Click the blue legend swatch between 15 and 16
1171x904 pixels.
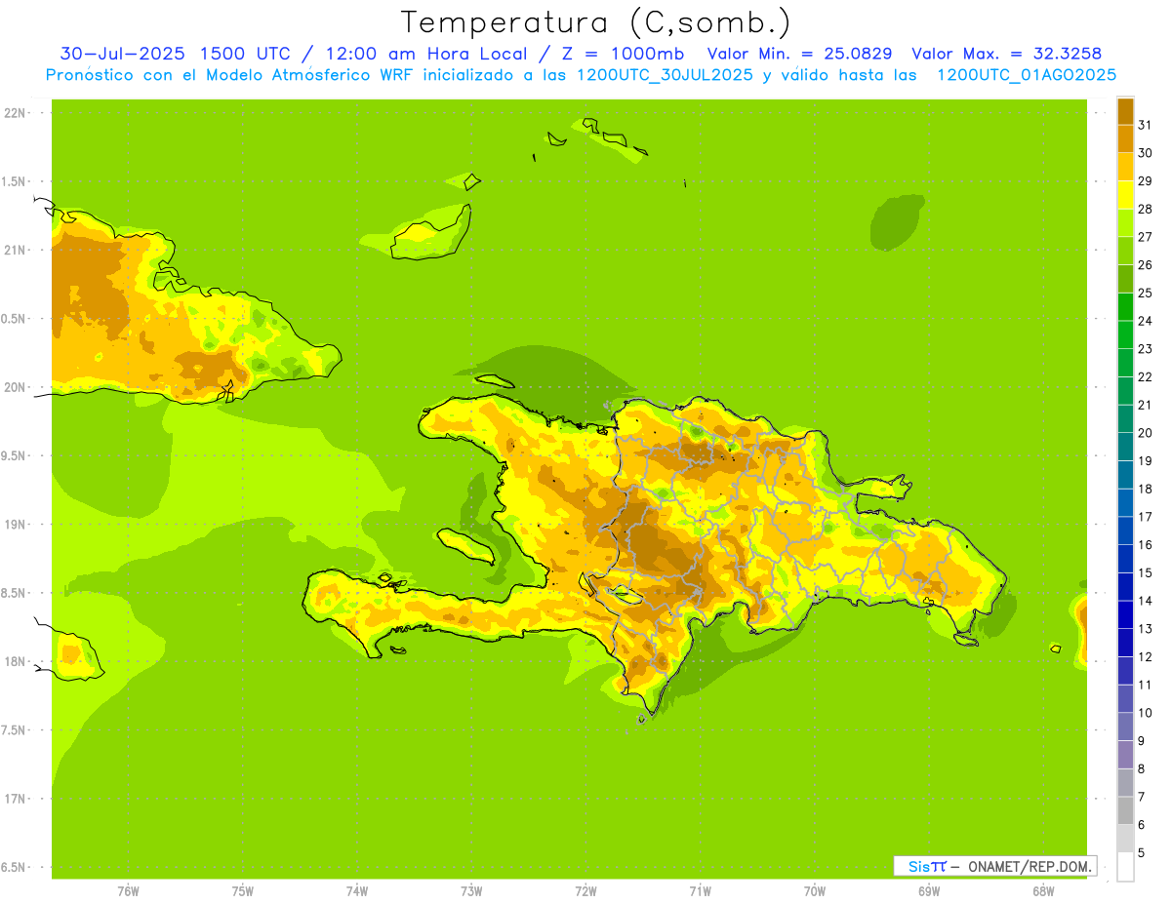1125,559
